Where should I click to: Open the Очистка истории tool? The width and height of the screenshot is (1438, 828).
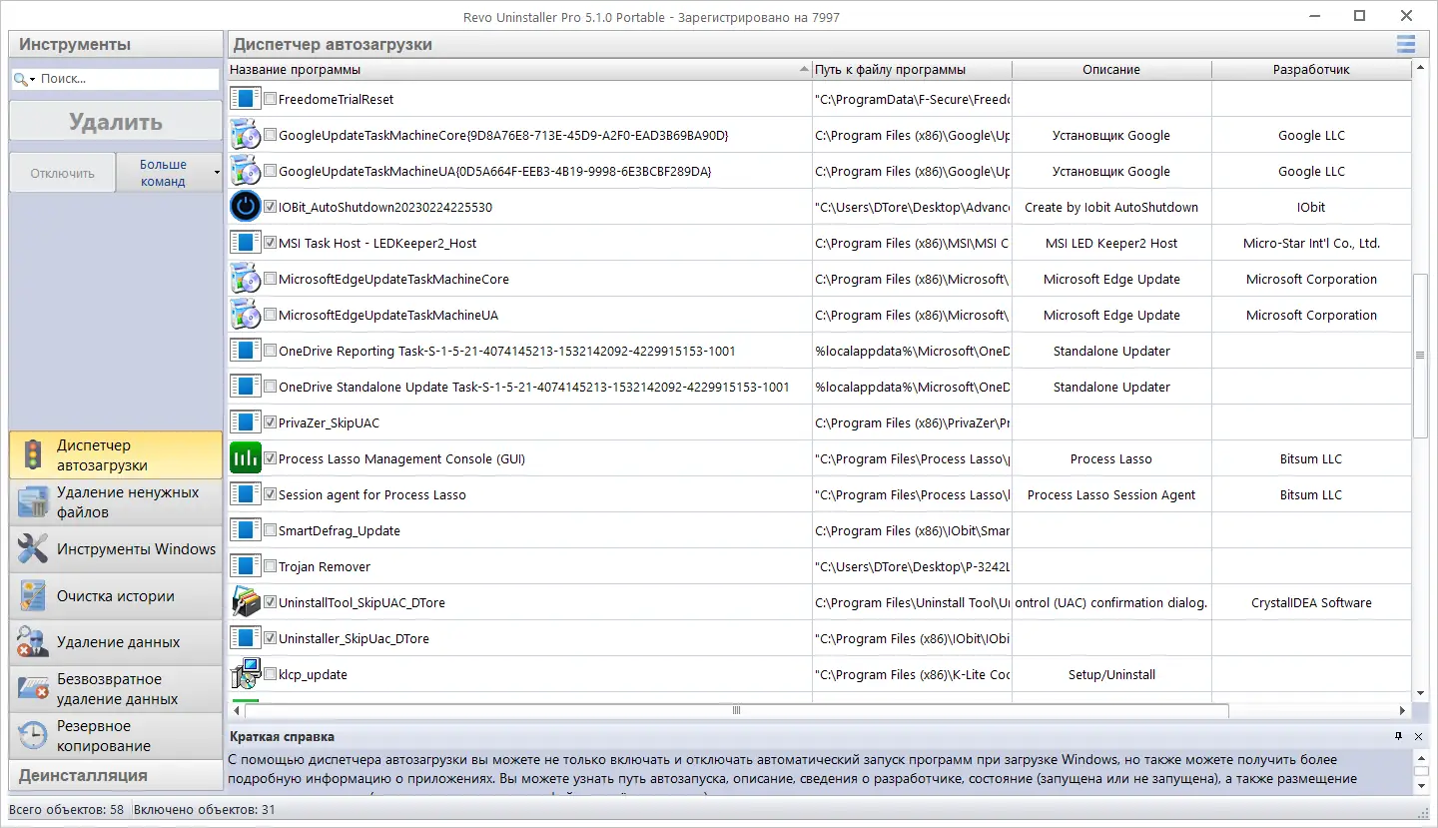click(x=116, y=596)
